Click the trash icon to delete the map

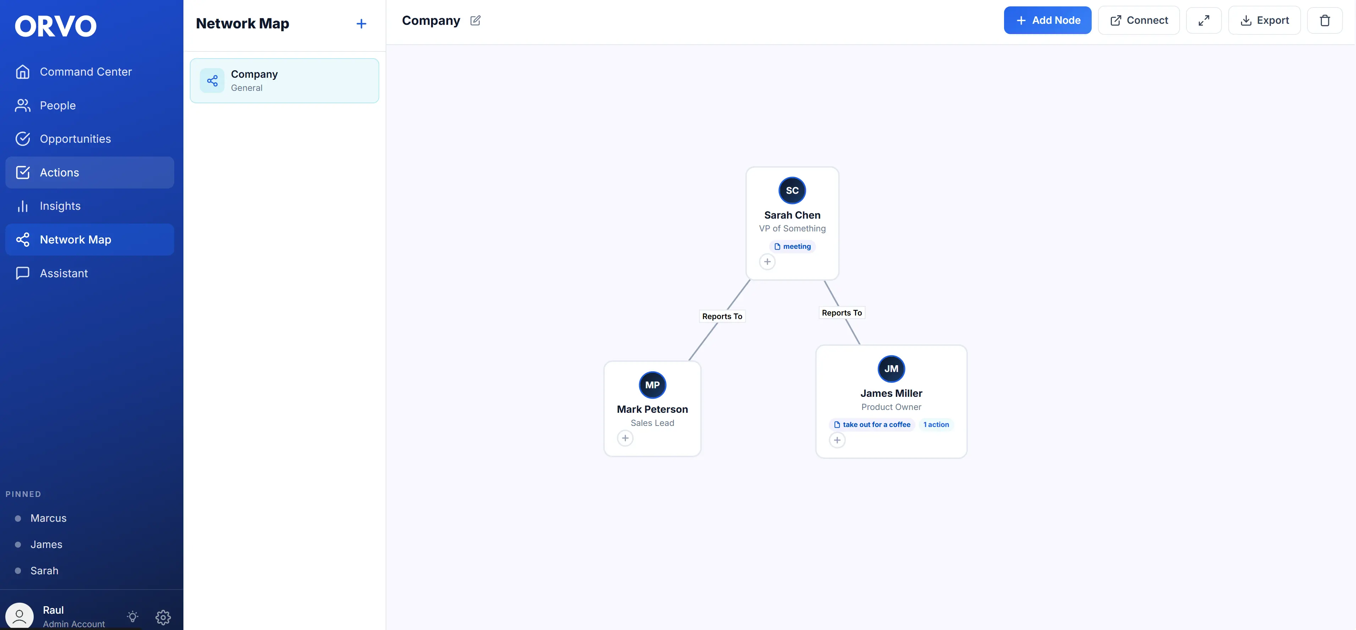tap(1325, 20)
